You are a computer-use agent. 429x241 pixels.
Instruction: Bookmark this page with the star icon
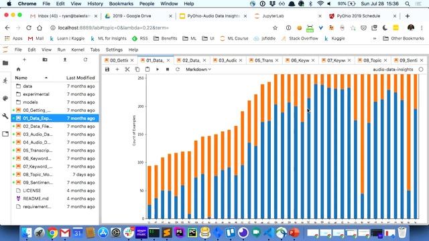(275, 28)
